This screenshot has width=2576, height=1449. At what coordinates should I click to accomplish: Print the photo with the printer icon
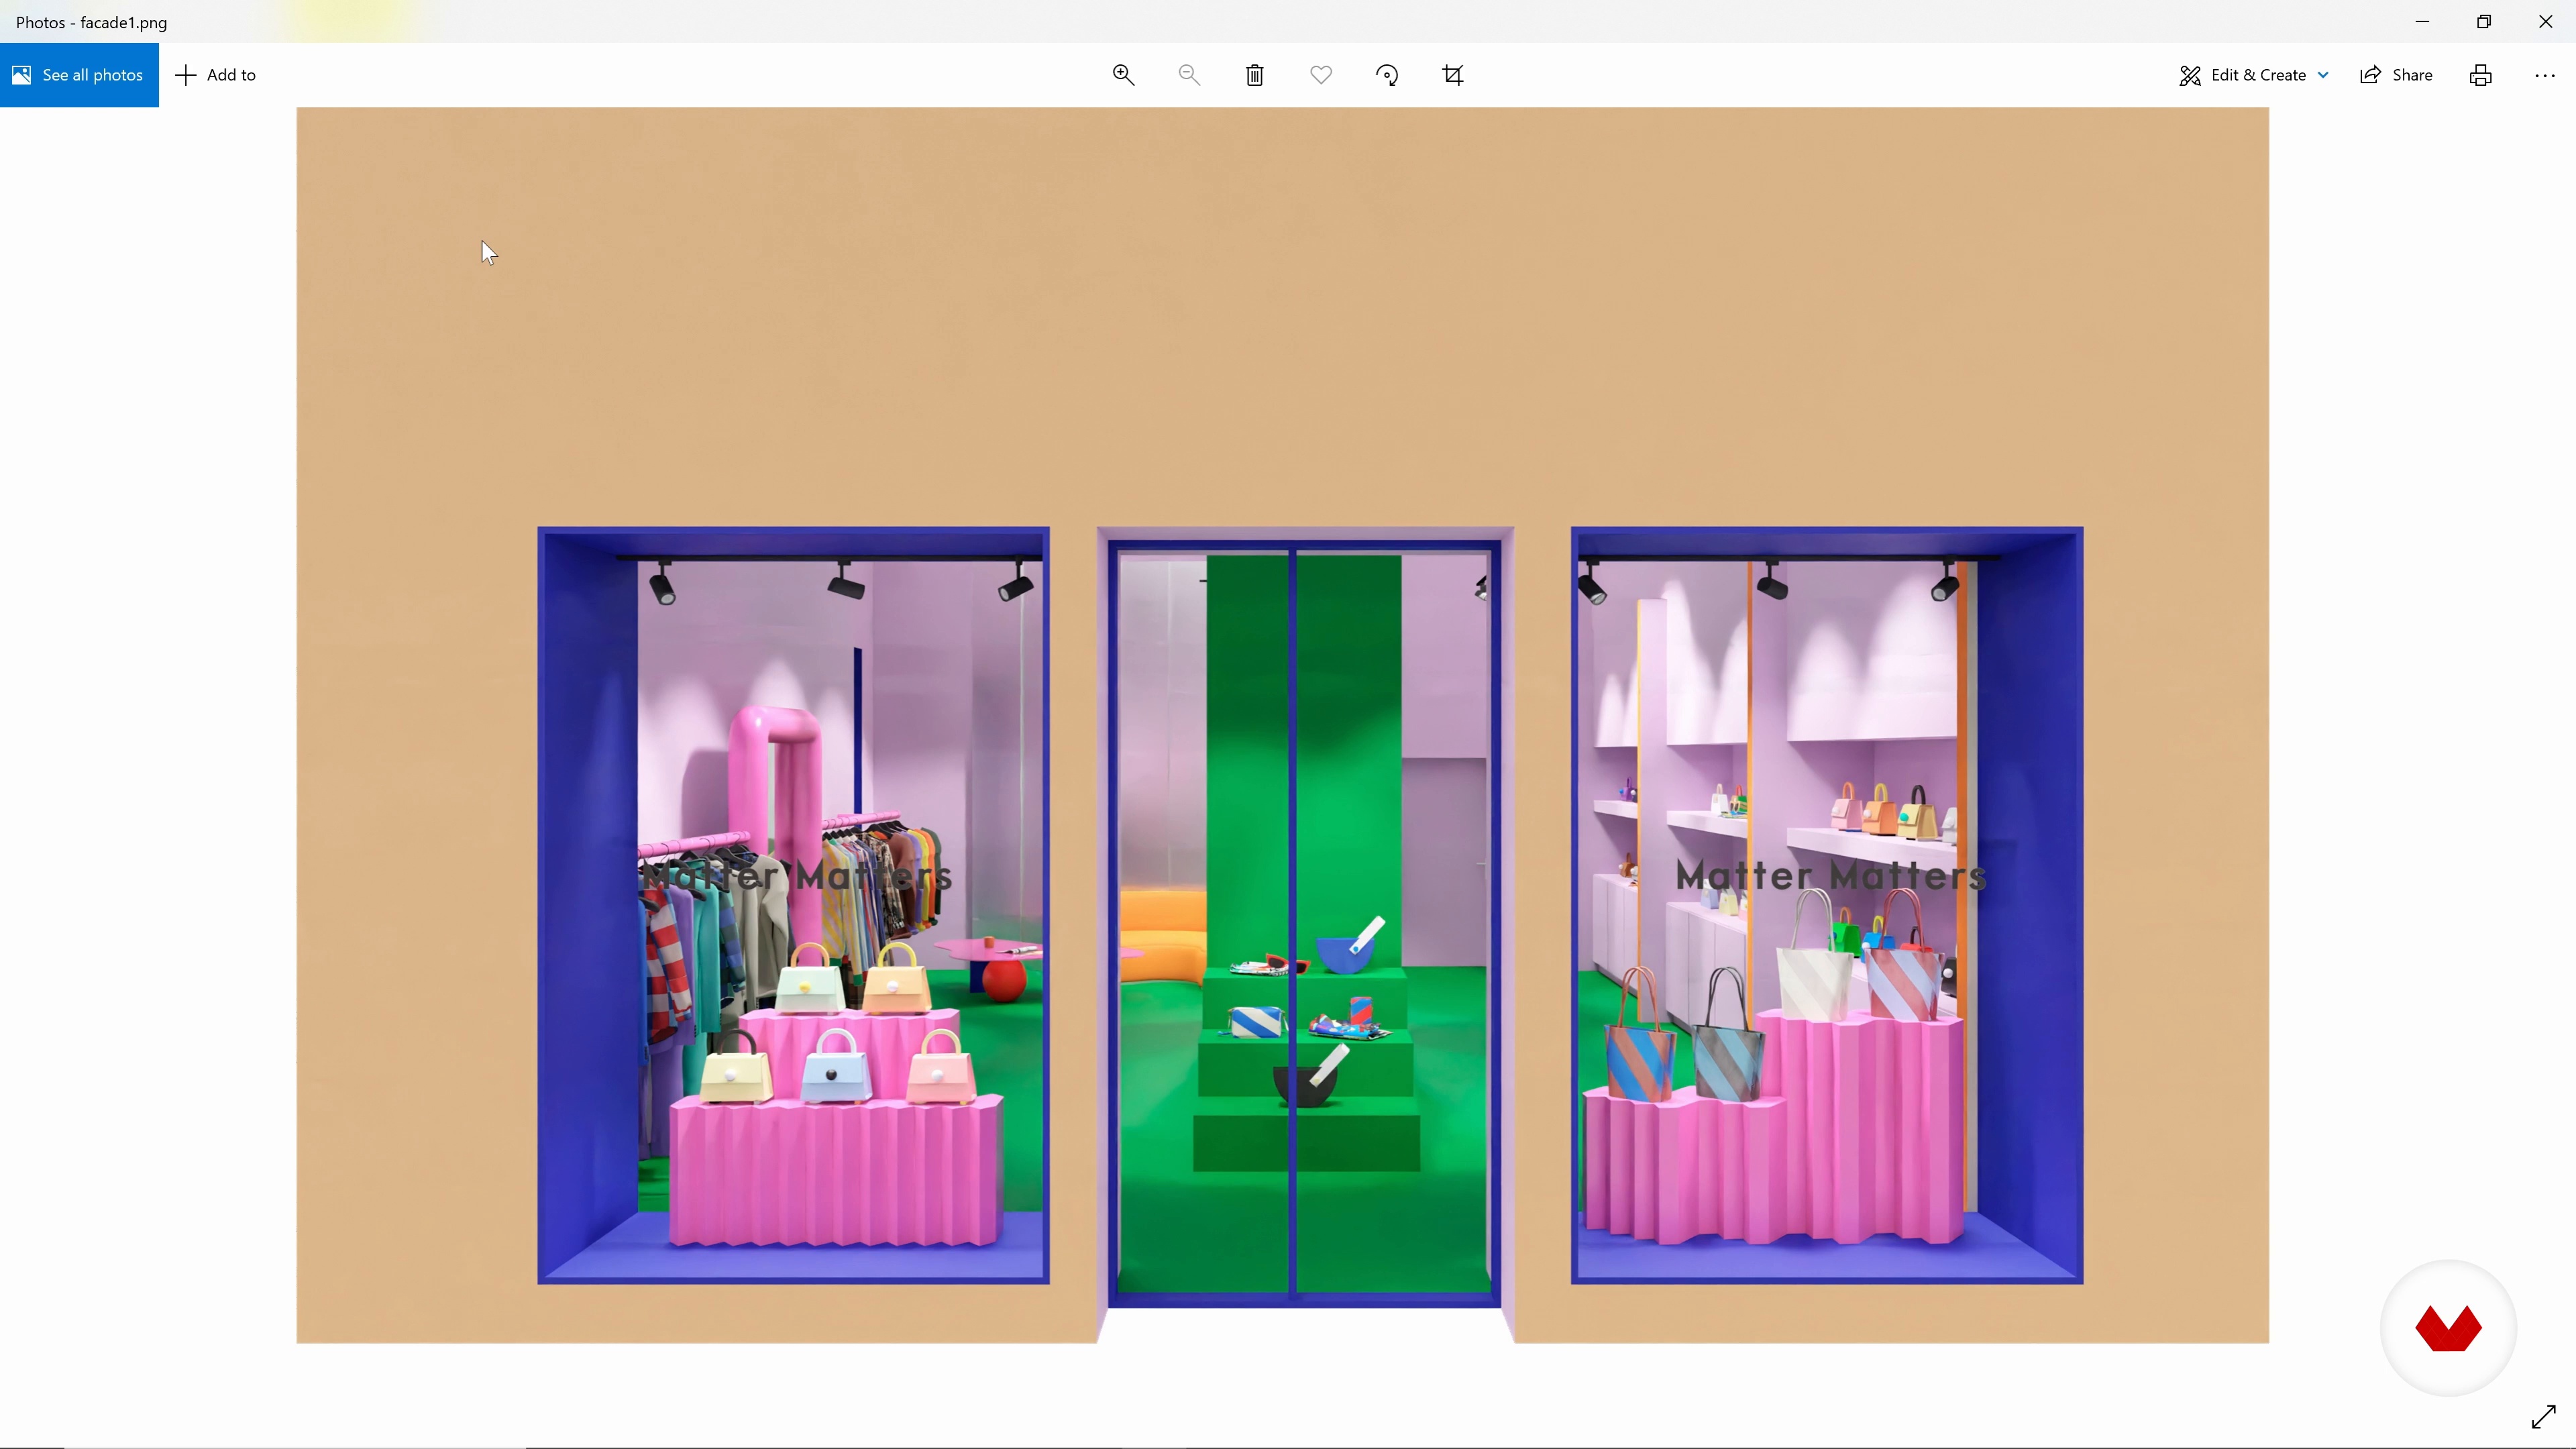(2481, 75)
